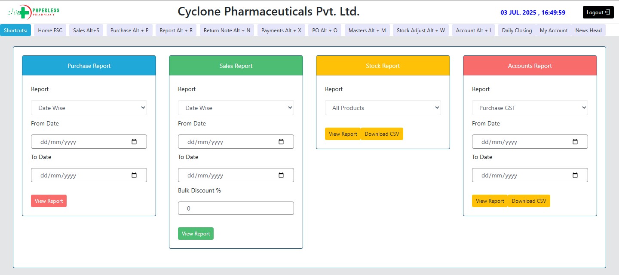This screenshot has width=619, height=275.
Task: Open calendar picker for Purchase Report From Date
Action: click(x=134, y=142)
